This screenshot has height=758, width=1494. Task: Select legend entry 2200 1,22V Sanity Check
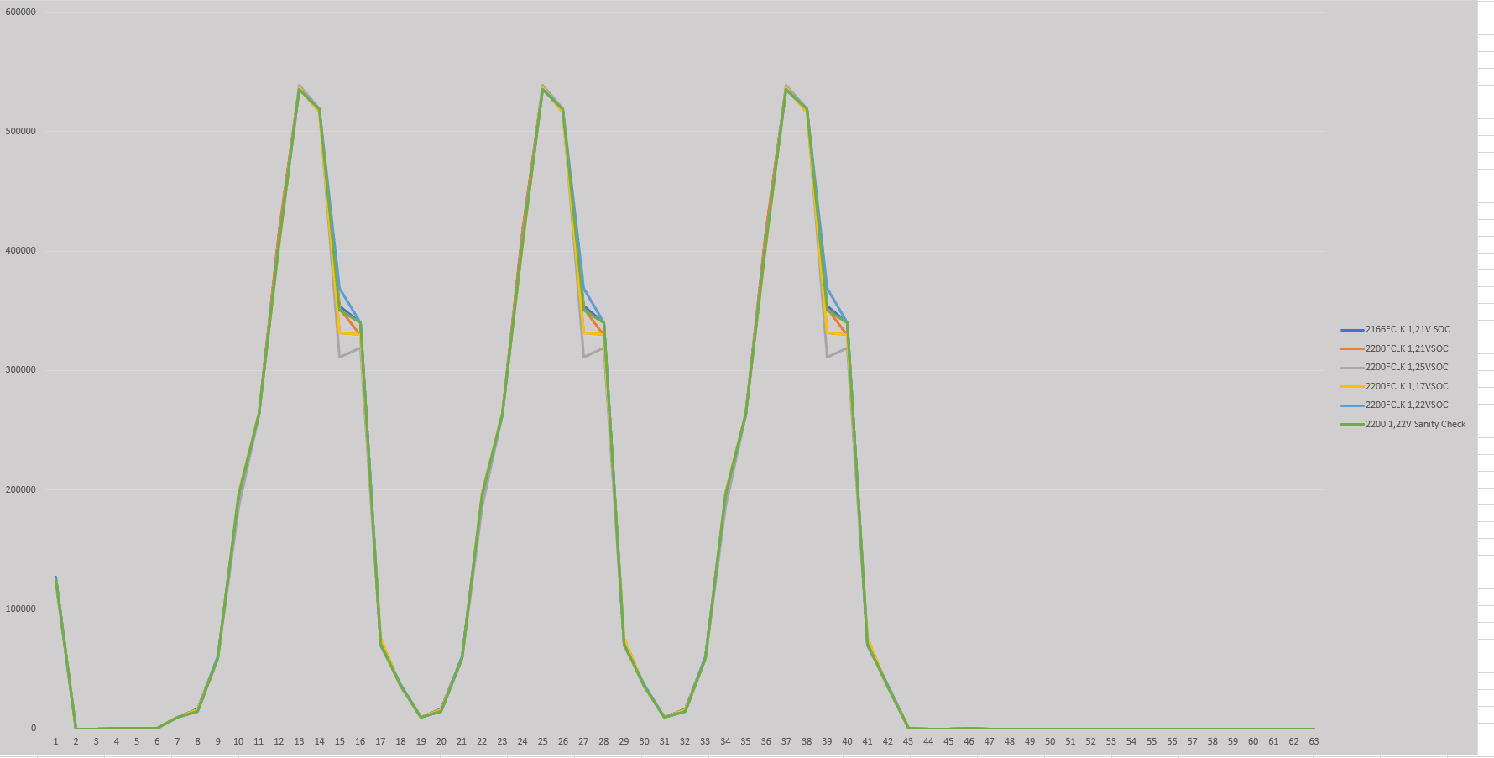[1403, 424]
